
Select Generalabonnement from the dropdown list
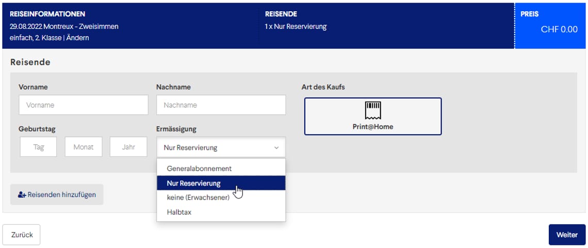point(199,168)
